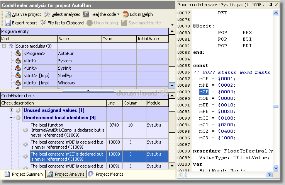Click the Column column header
Screen dimensions: 285x185
click(134, 103)
